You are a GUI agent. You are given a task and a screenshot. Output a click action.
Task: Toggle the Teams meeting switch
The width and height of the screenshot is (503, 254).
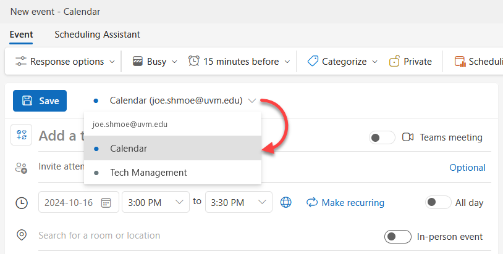[382, 137]
